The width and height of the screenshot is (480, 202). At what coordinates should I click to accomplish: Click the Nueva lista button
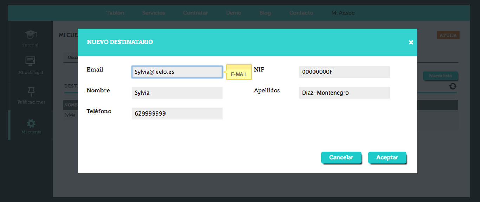coord(440,76)
